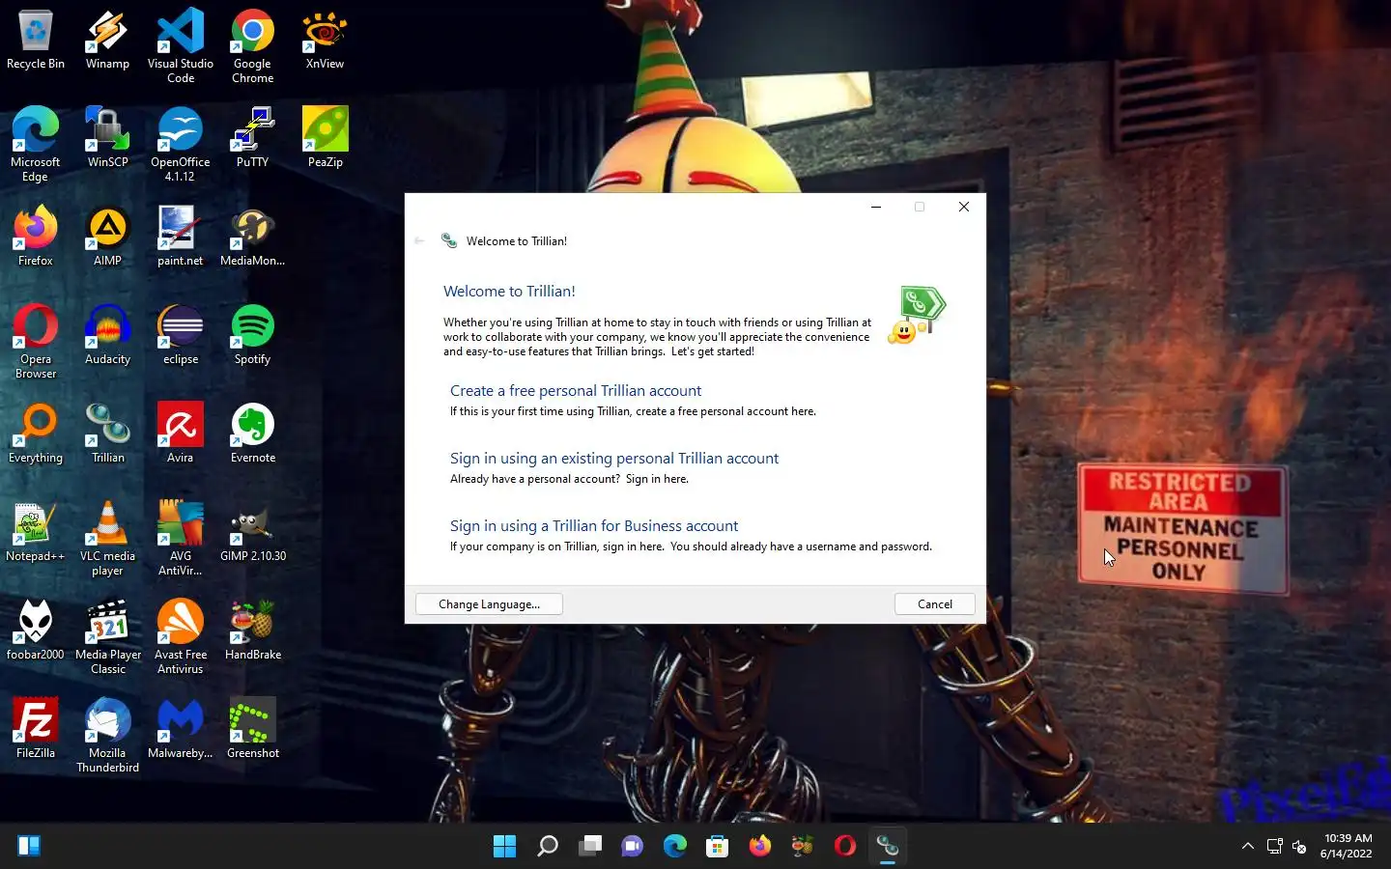
Task: Select the Greenshot desktop shortcut
Action: 253,729
